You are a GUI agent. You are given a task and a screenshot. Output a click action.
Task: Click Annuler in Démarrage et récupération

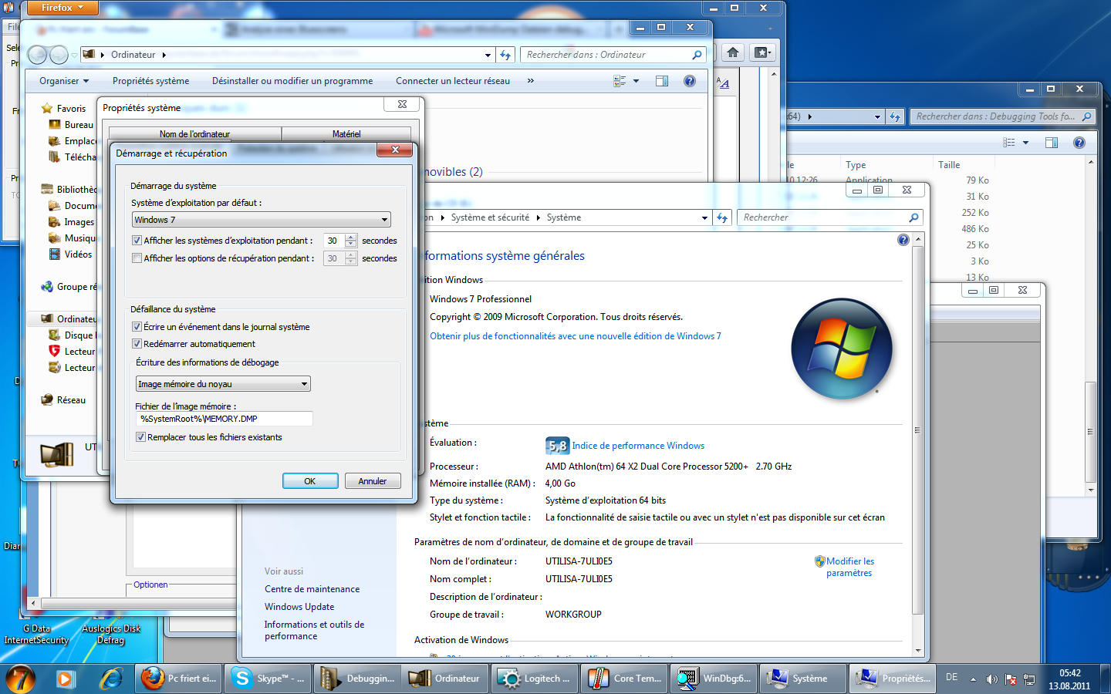(373, 481)
